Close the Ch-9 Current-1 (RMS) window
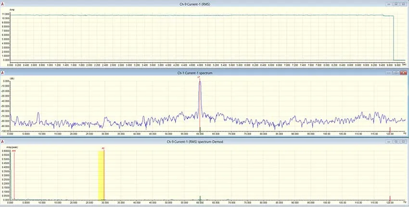409x207 pixels. pyautogui.click(x=404, y=4)
